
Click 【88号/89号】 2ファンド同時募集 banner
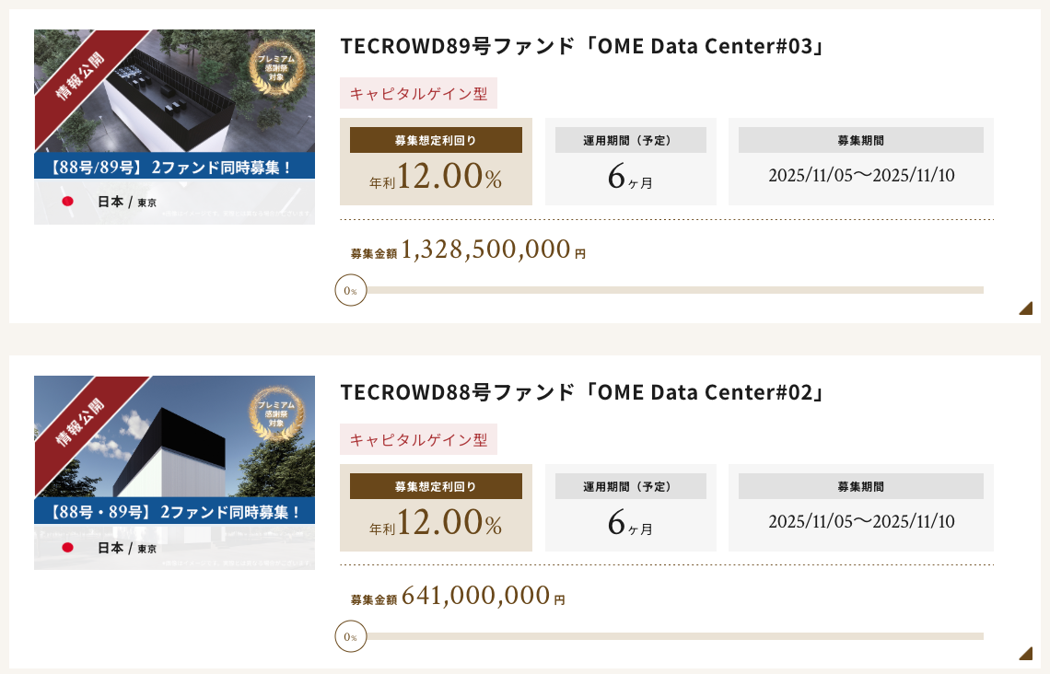pyautogui.click(x=174, y=167)
